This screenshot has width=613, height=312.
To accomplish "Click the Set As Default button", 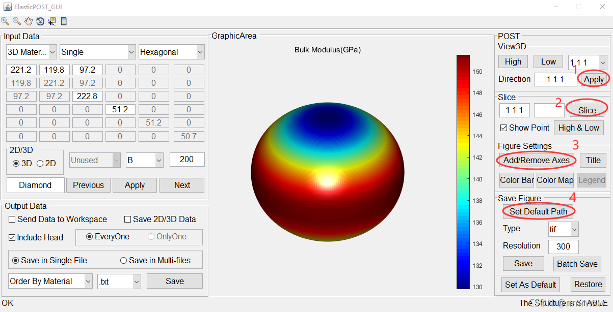I will point(530,285).
